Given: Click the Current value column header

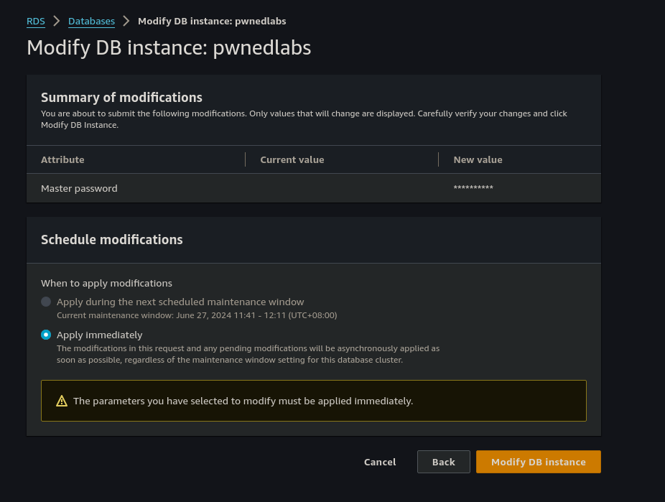Looking at the screenshot, I should click(x=292, y=159).
